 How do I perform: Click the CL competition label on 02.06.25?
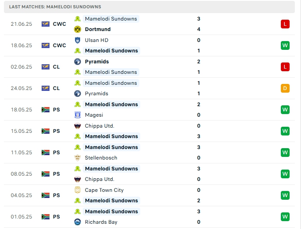coord(56,67)
